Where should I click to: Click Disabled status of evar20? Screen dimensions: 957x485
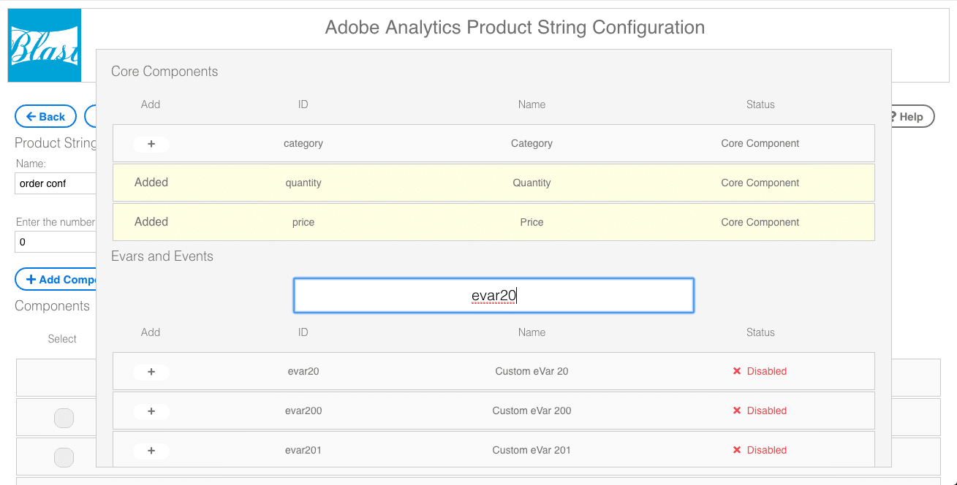coord(760,372)
